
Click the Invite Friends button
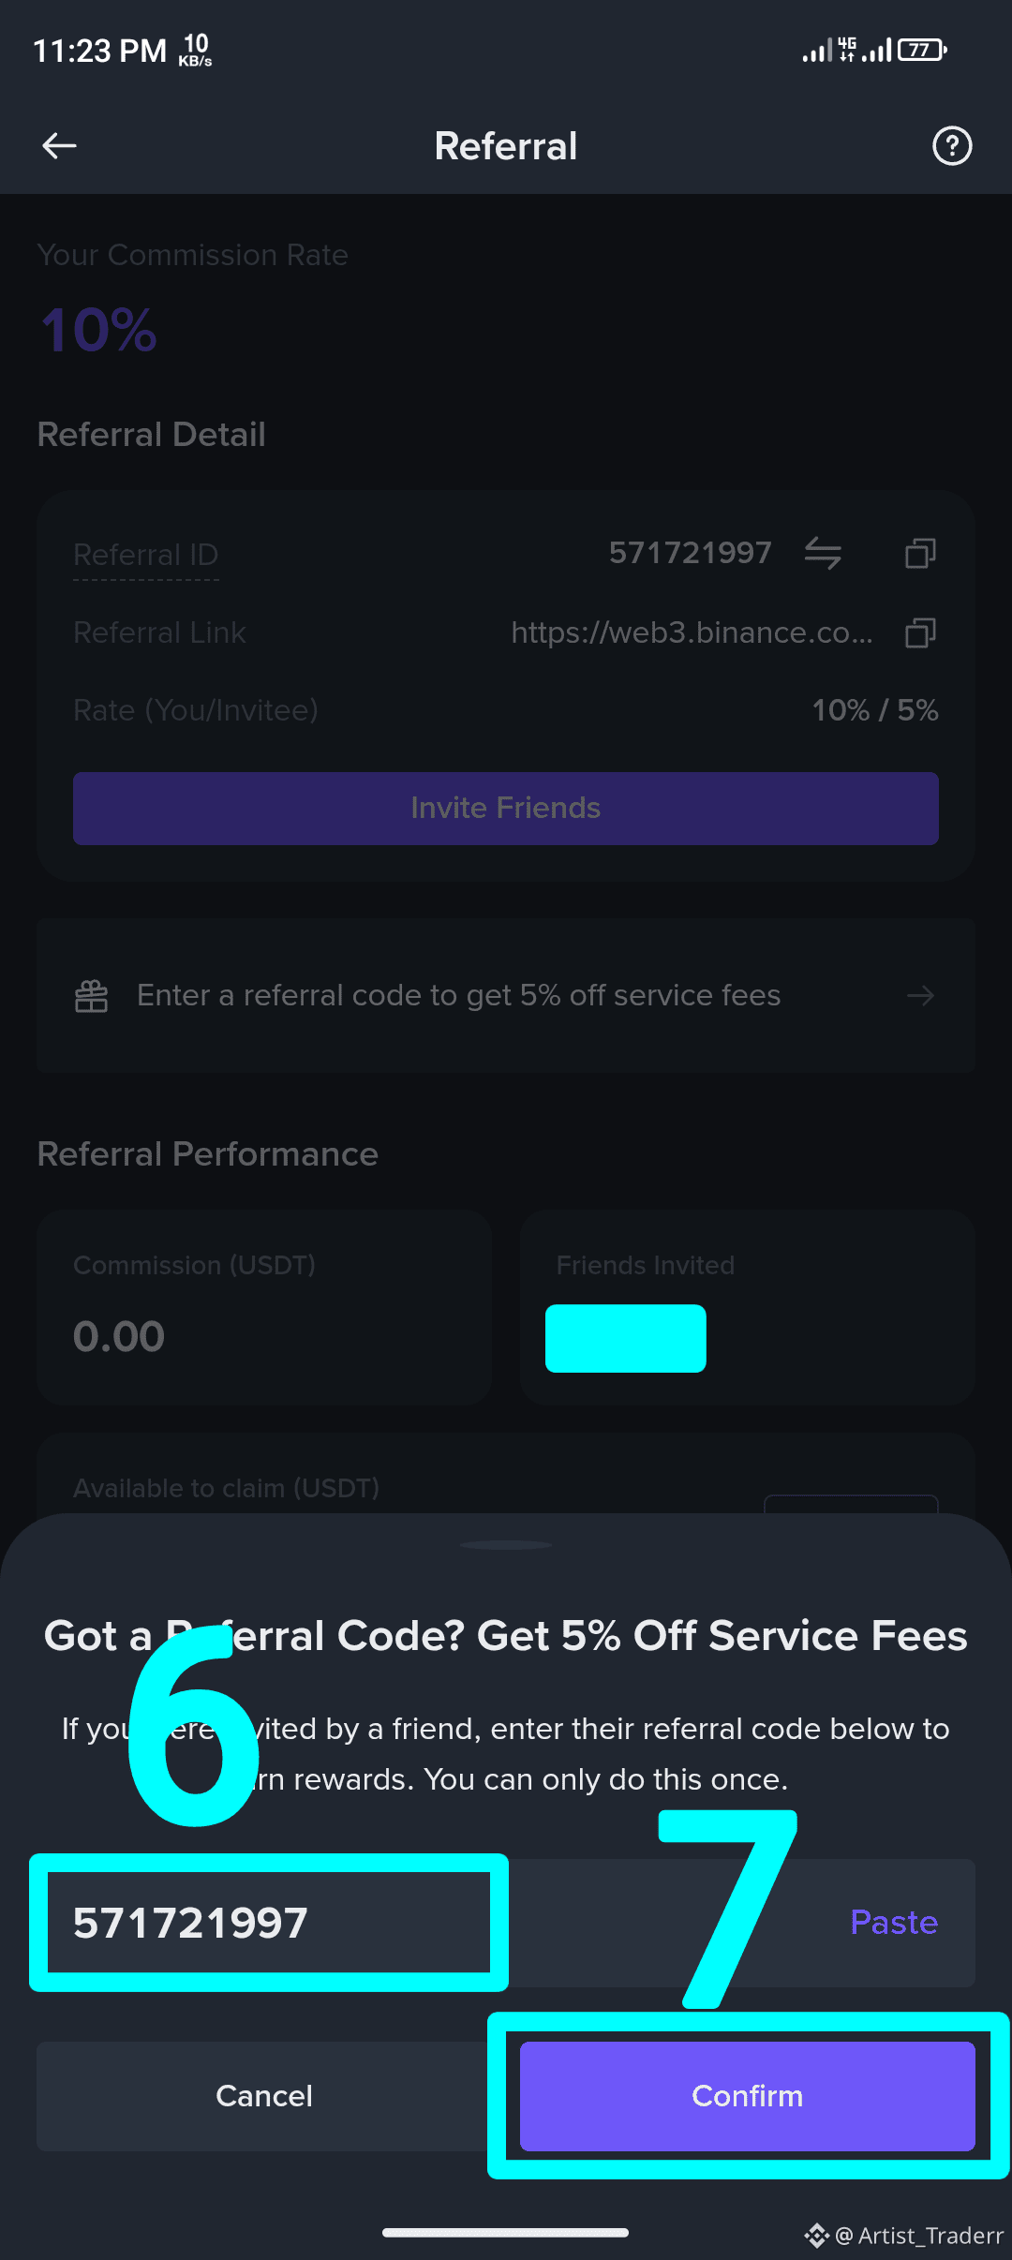click(x=506, y=808)
